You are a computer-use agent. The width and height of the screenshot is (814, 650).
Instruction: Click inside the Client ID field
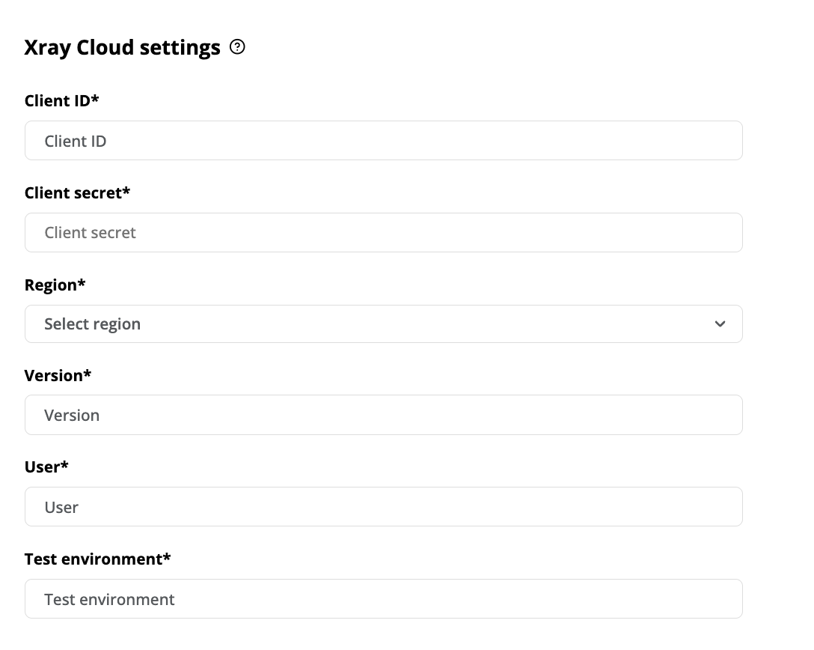point(383,140)
